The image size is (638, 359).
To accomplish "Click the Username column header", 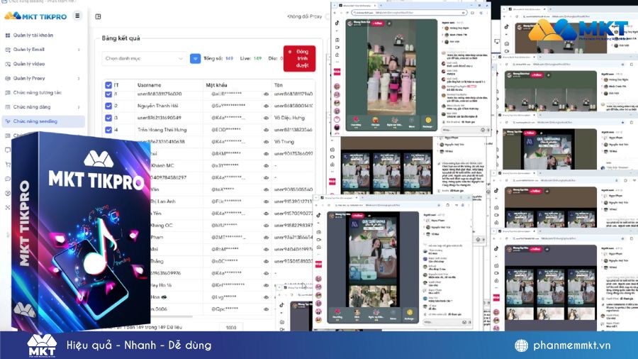I will click(x=150, y=85).
